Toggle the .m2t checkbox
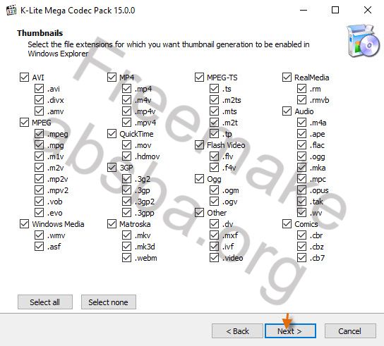The image size is (384, 346). click(x=215, y=122)
